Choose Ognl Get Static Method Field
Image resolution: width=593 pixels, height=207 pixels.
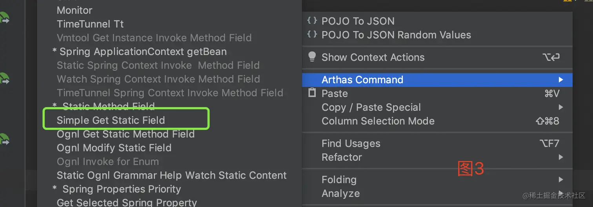click(x=126, y=134)
